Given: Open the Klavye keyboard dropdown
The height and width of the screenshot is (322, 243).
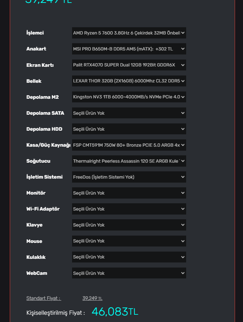Looking at the screenshot, I should coord(129,225).
